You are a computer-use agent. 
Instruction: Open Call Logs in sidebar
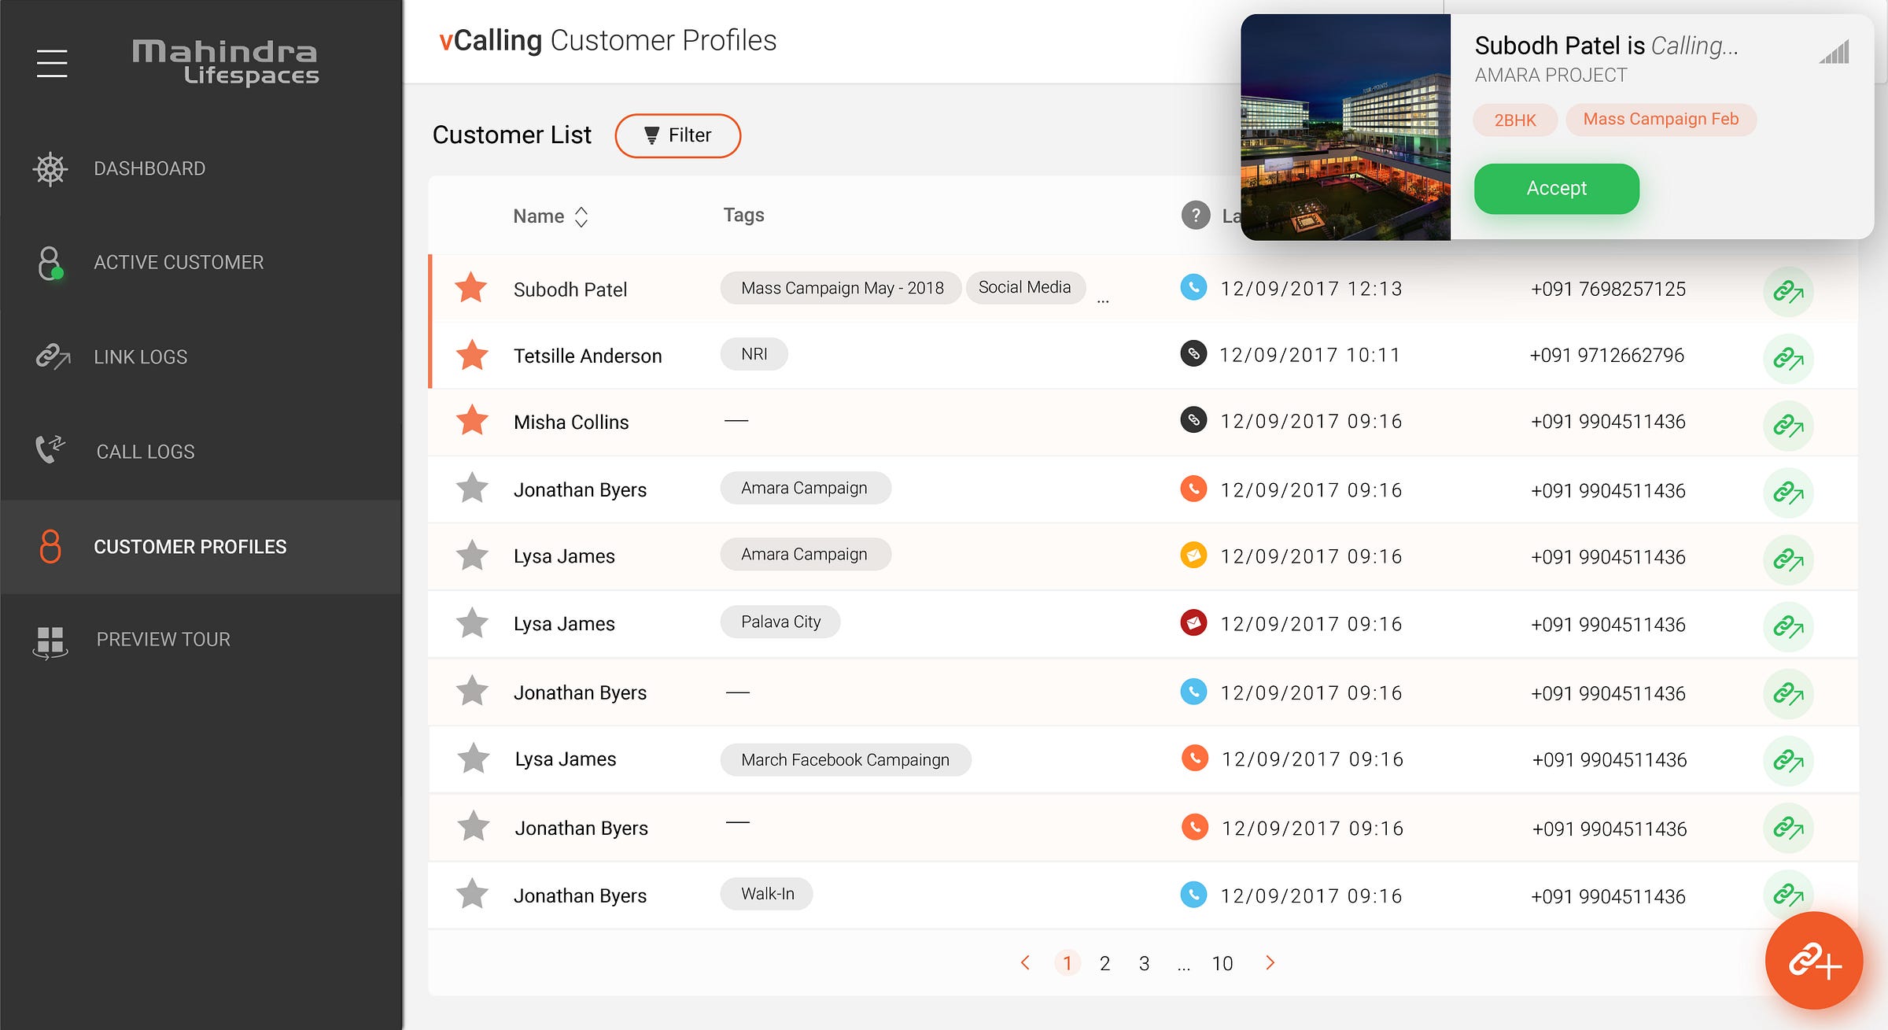(x=145, y=452)
